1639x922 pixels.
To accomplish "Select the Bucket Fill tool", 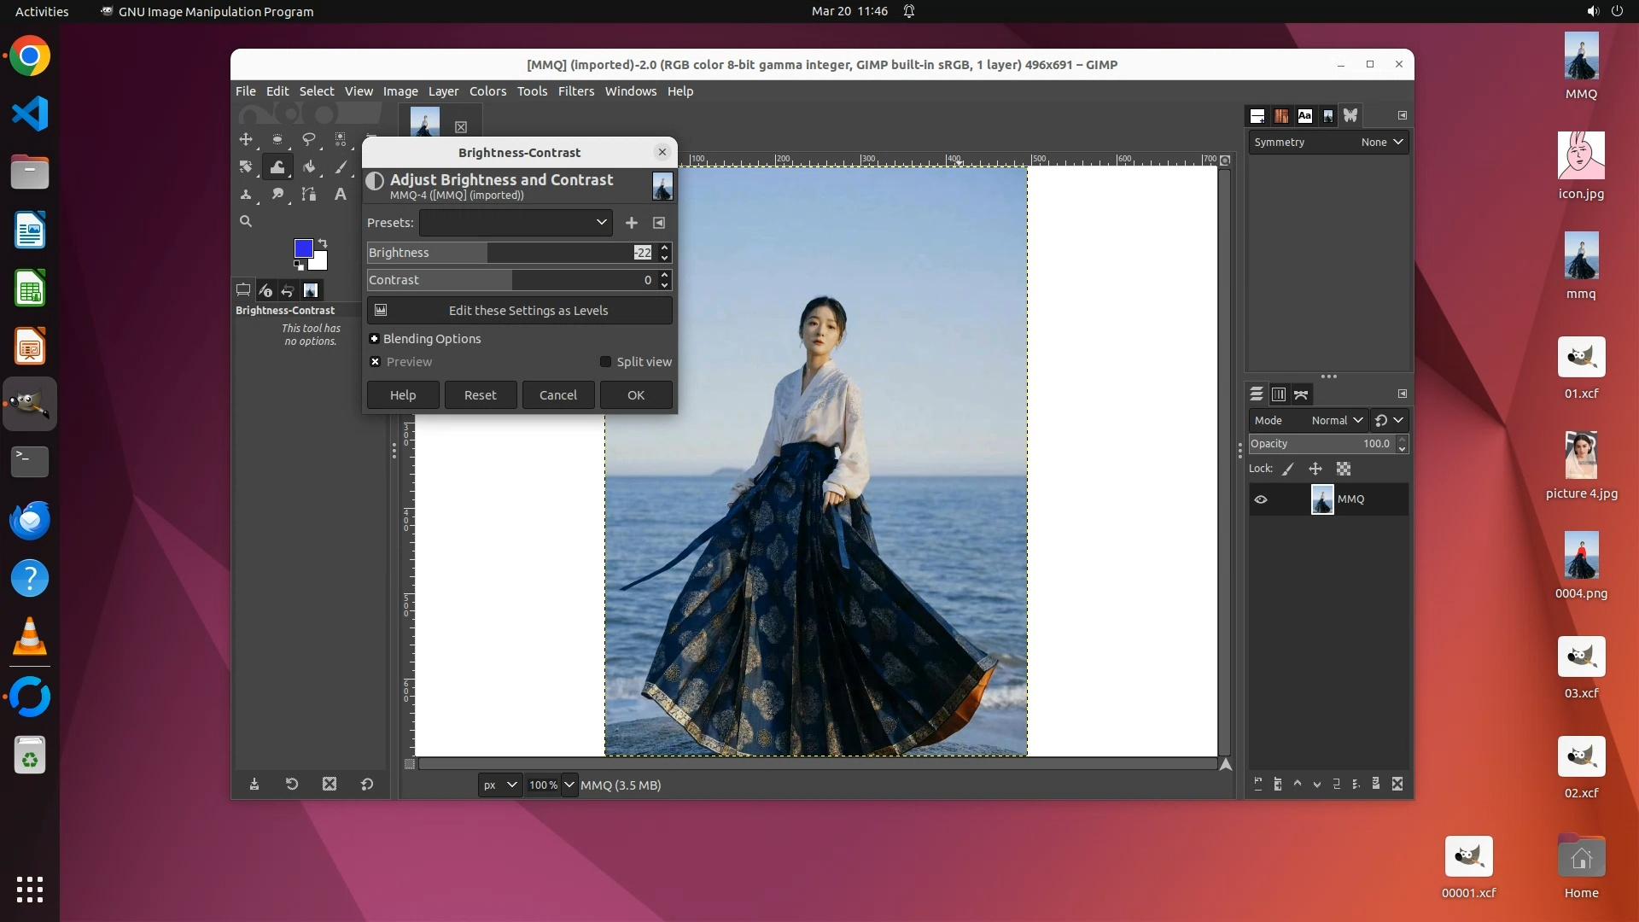I will (309, 167).
